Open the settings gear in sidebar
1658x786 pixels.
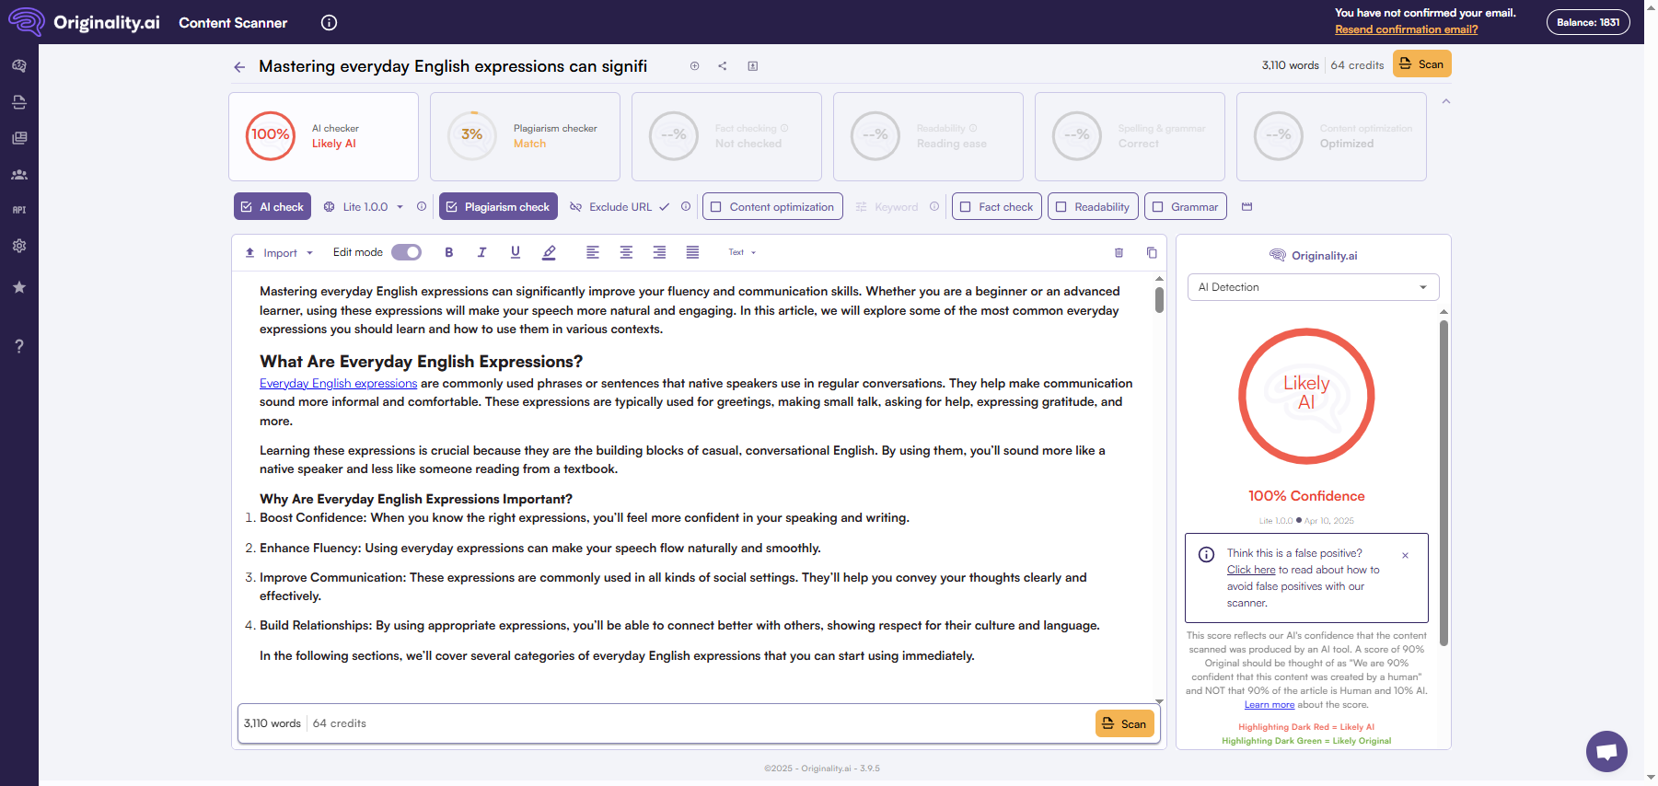(19, 246)
